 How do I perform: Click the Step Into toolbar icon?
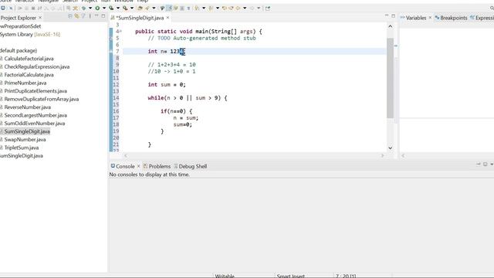[46, 8]
